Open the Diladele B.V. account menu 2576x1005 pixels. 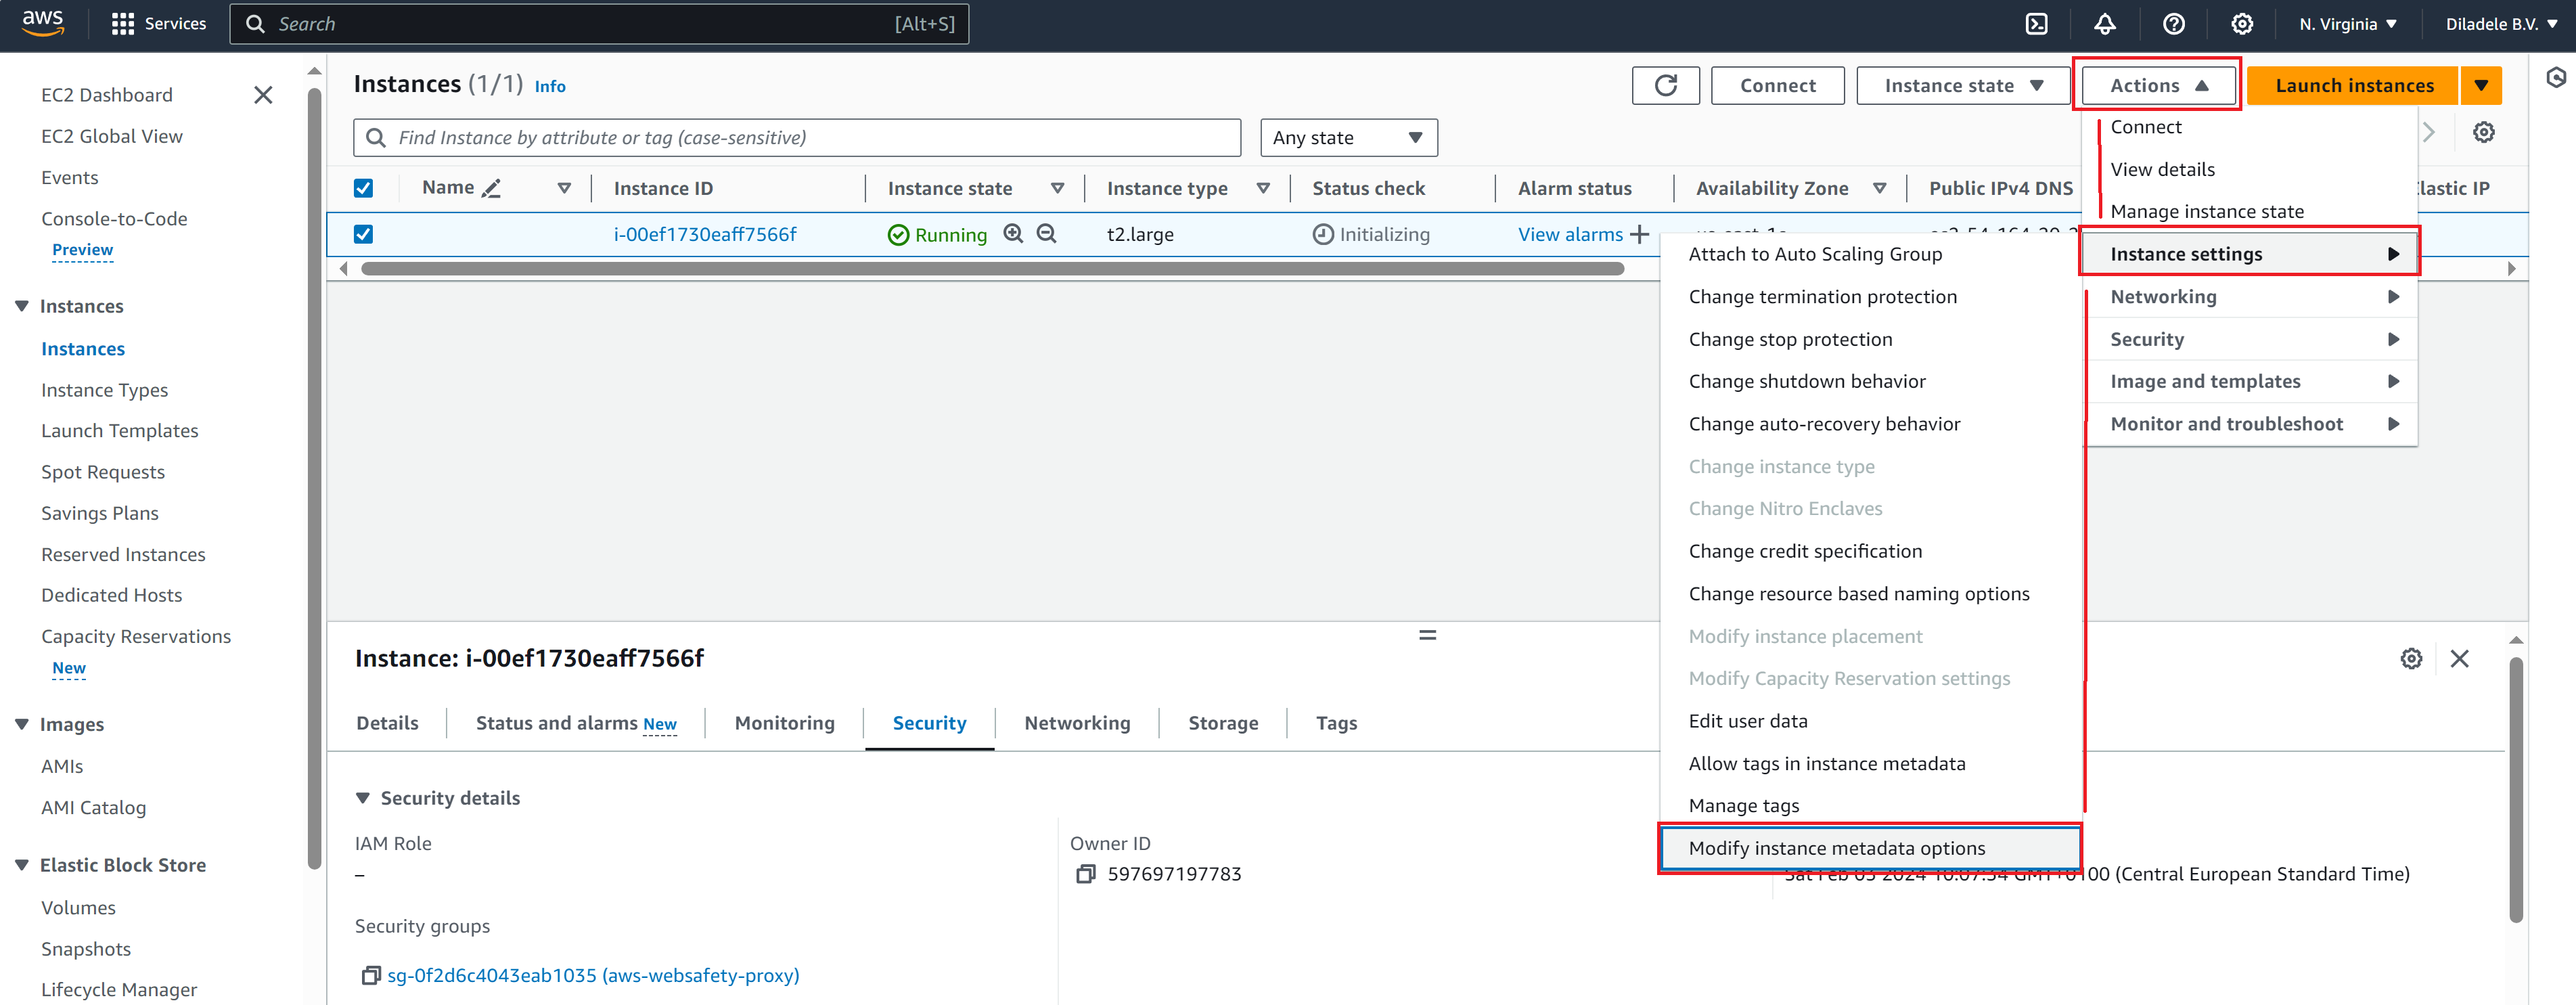(x=2501, y=24)
